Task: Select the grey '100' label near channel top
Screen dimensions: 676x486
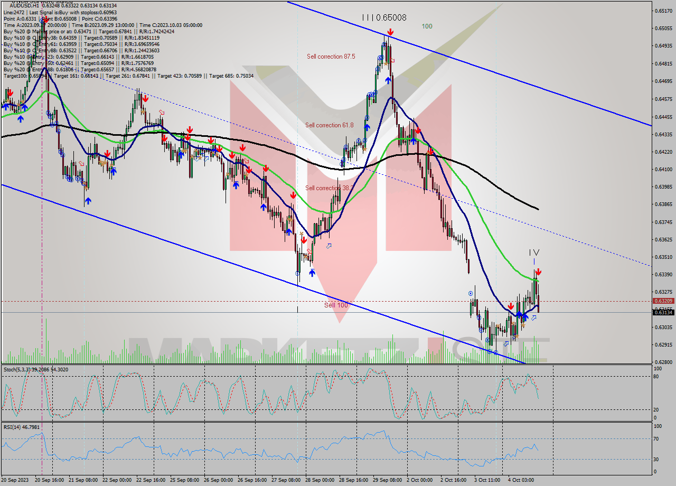Action: point(427,26)
